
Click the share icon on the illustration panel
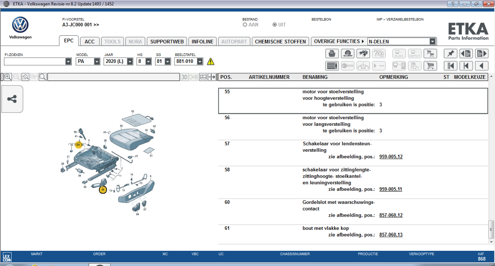[x=12, y=99]
